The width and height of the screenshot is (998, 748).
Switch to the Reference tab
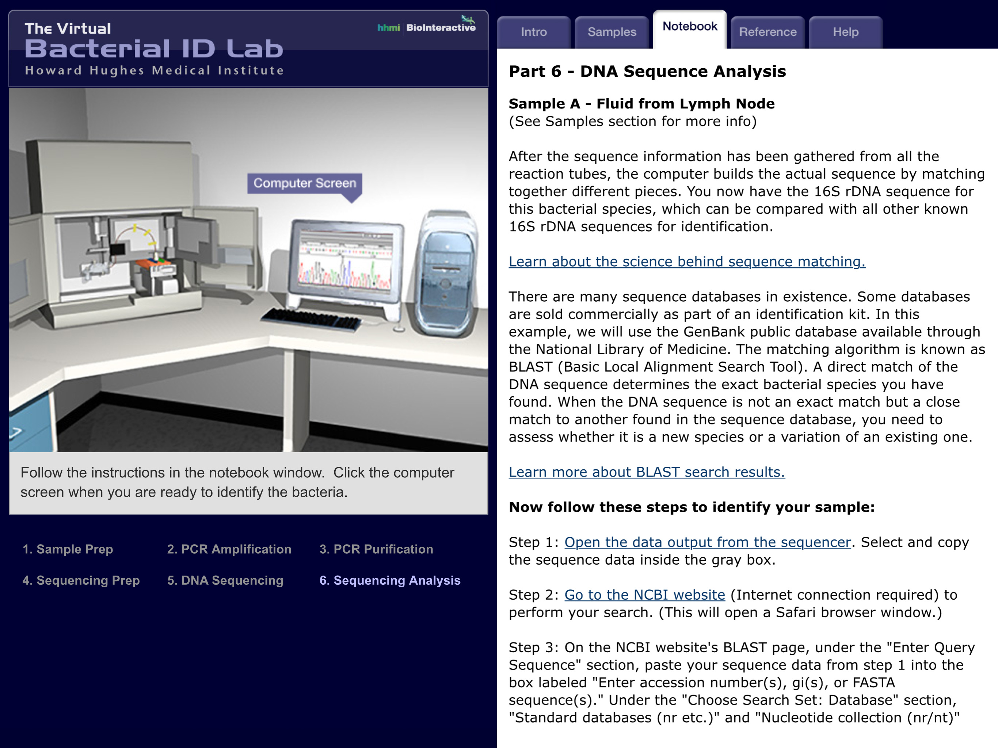pos(767,31)
